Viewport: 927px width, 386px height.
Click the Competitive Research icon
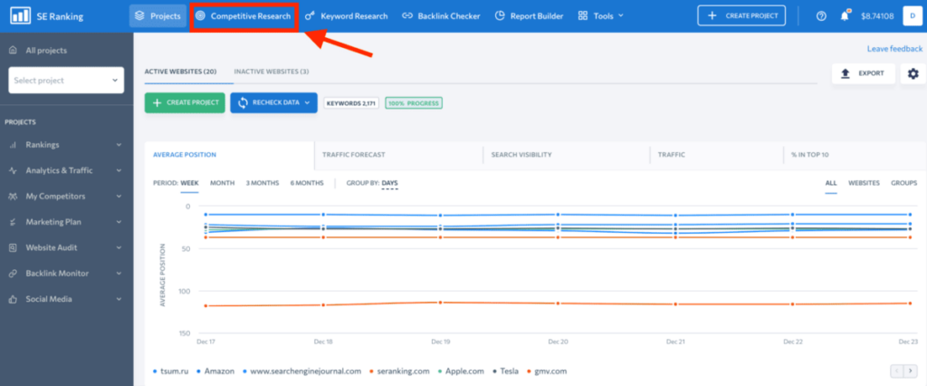coord(200,16)
